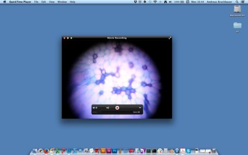This screenshot has width=248, height=155.
Task: Open Microsoft Excel from the Dock
Action: pyautogui.click(x=58, y=151)
